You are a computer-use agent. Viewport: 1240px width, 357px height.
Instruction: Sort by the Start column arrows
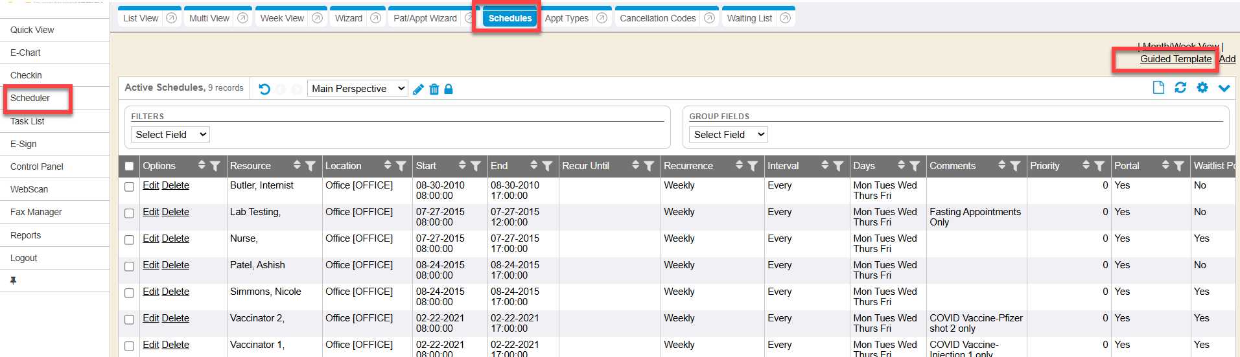tap(462, 165)
